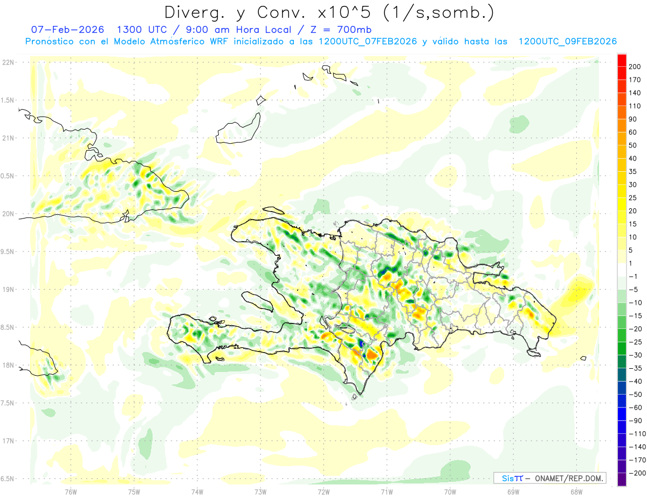
Task: Select the "18N" latitude label
Action: 8,366
